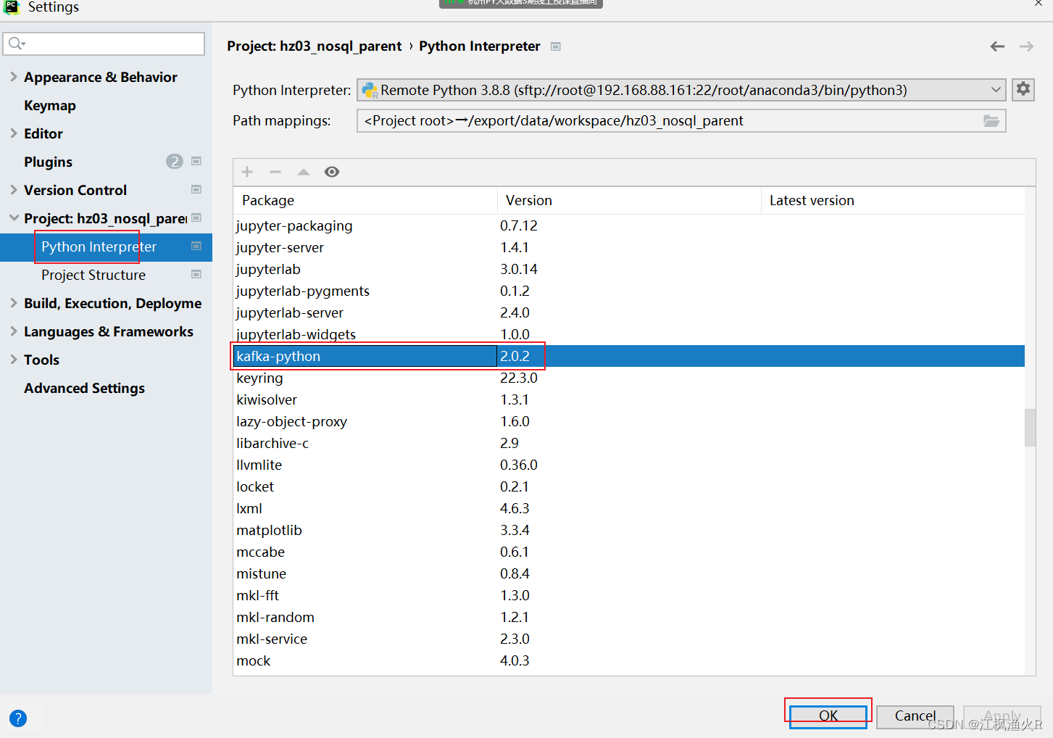Viewport: 1053px width, 738px height.
Task: Click the back navigation arrow
Action: (x=998, y=46)
